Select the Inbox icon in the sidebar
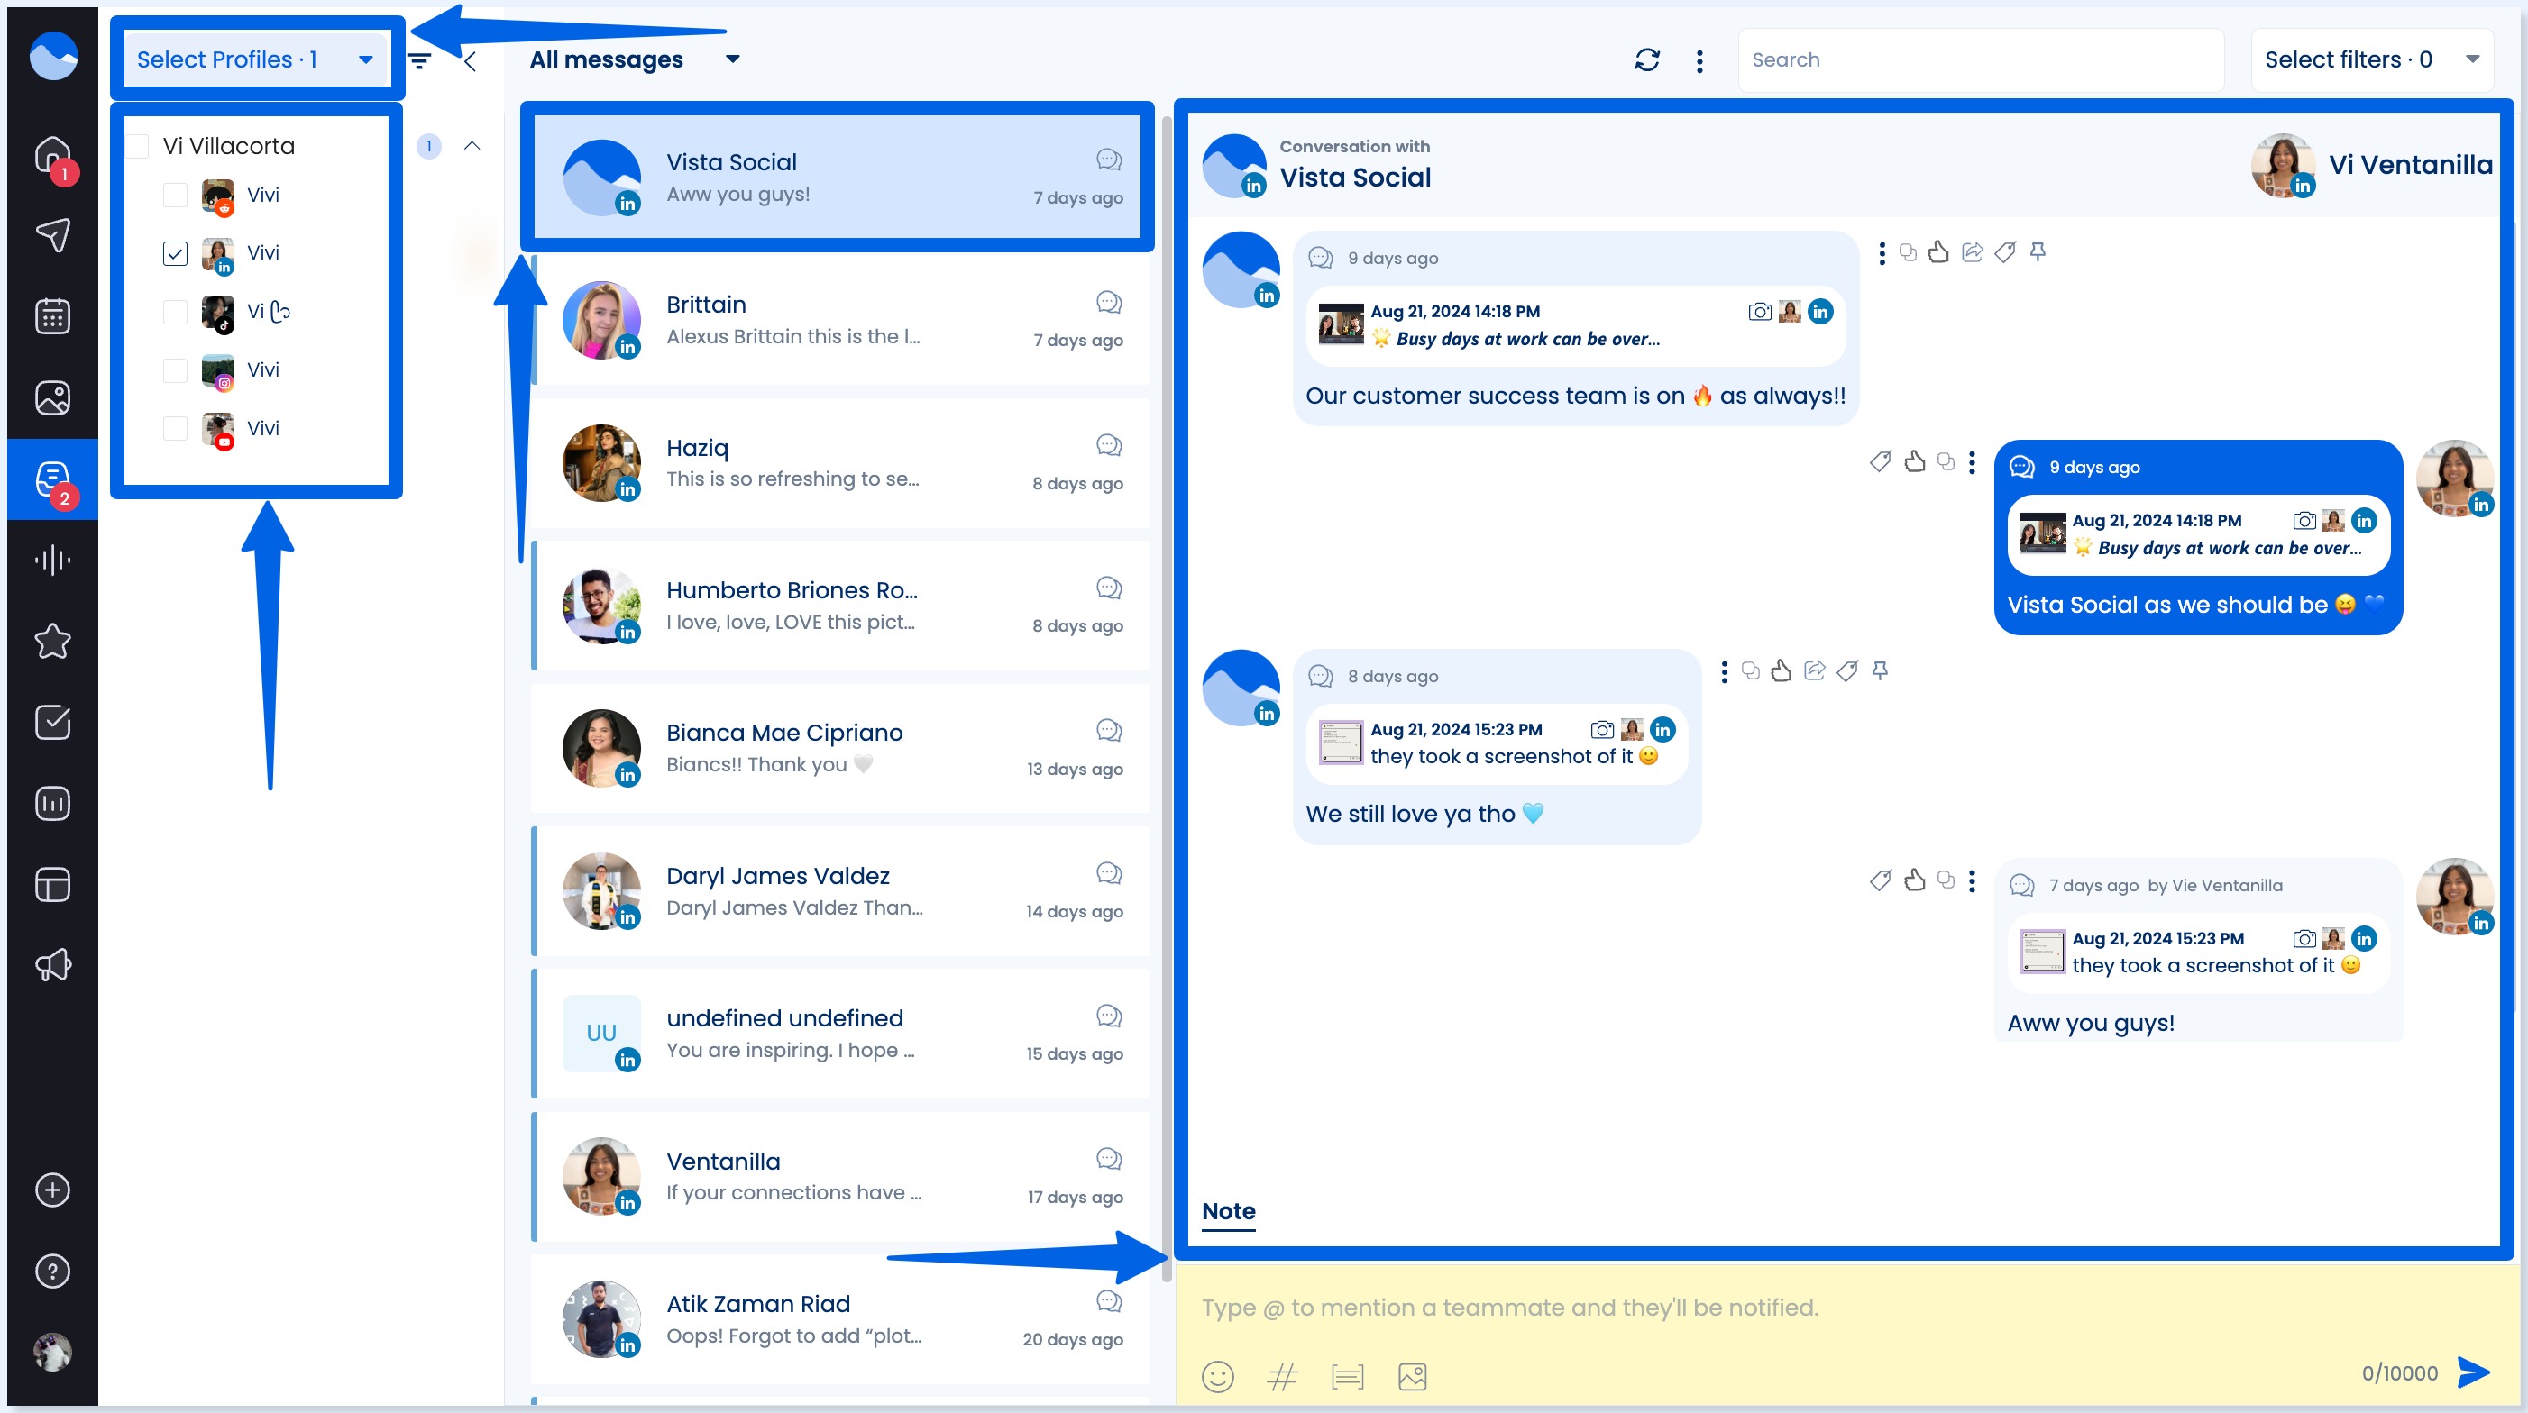This screenshot has width=2528, height=1413. pyautogui.click(x=51, y=478)
